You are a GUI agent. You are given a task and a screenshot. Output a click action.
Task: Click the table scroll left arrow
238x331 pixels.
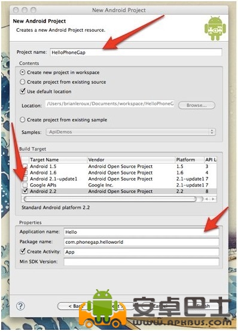tap(206, 199)
